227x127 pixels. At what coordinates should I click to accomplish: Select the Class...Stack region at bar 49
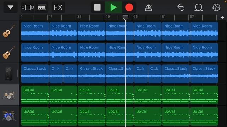click(120, 74)
